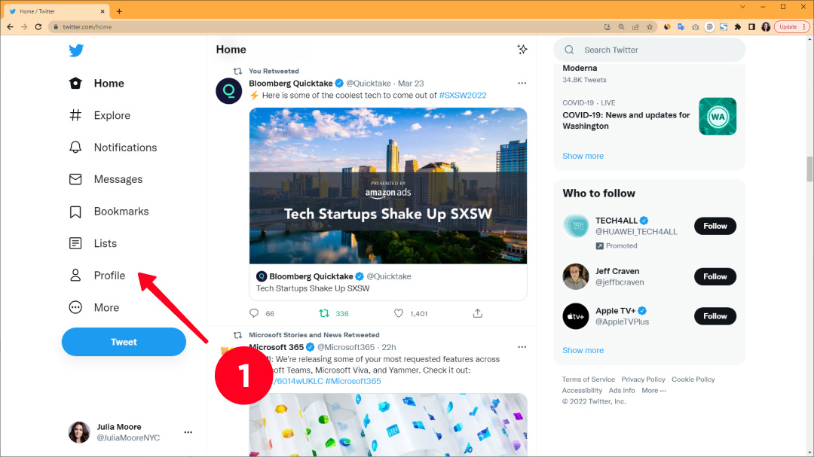Image resolution: width=814 pixels, height=457 pixels.
Task: Open more options on Bloomberg Quicktake tweet
Action: [522, 83]
